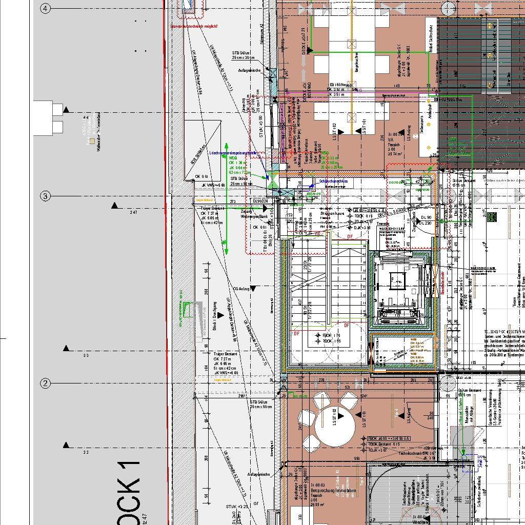Pick the grid axis bubble numbered 2

[46, 383]
